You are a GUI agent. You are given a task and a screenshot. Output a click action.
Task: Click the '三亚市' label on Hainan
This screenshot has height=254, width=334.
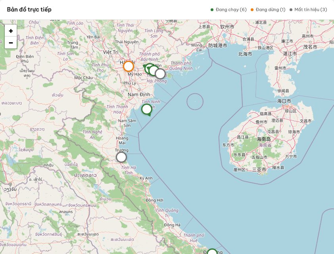259,169
